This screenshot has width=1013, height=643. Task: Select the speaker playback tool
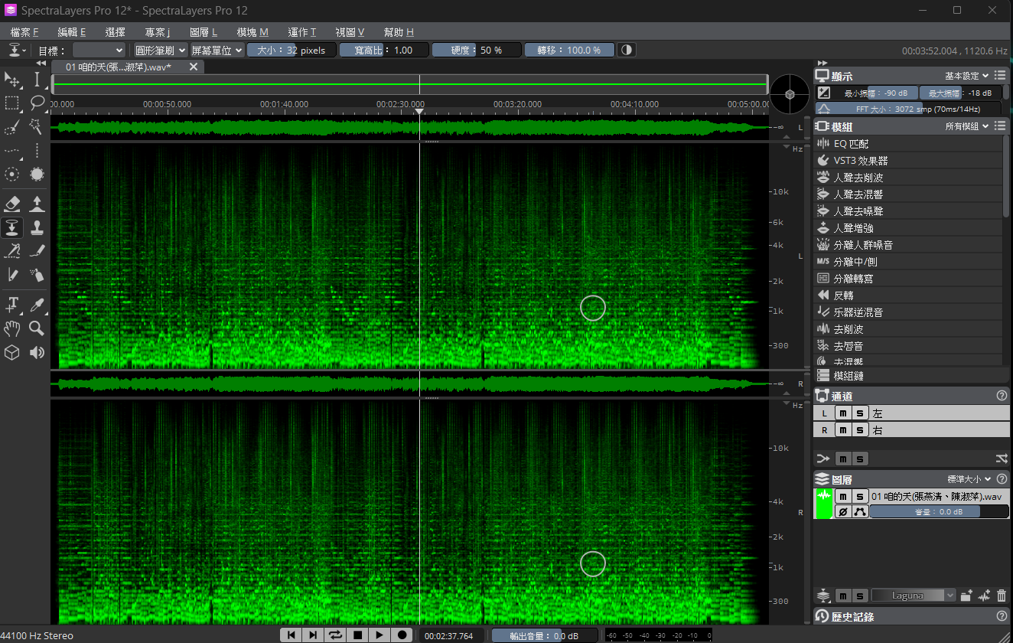click(x=37, y=352)
